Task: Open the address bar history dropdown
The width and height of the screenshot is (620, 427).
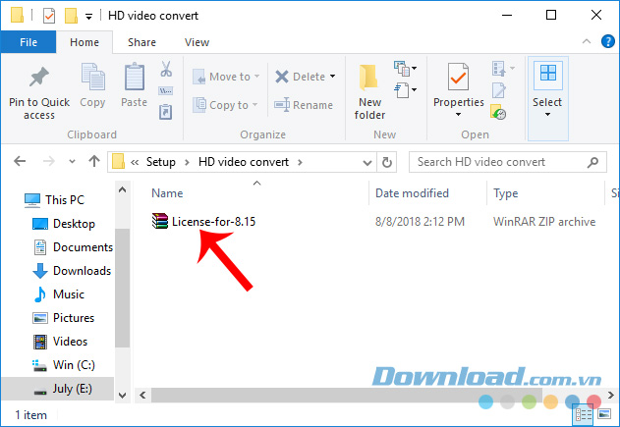Action: pyautogui.click(x=367, y=162)
